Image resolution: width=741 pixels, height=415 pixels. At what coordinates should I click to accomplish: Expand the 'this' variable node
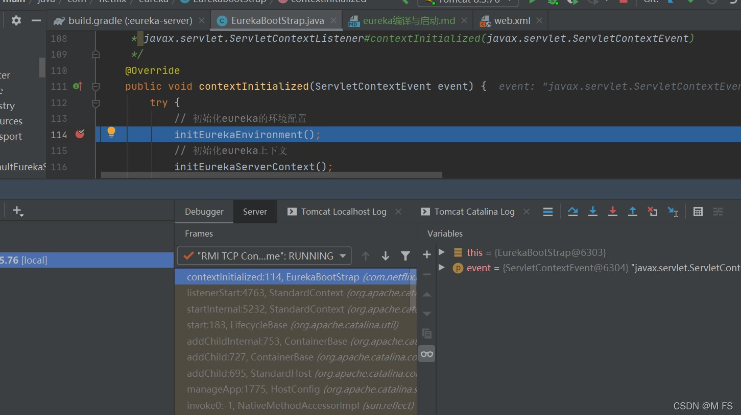[442, 252]
